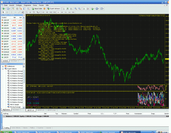The height and width of the screenshot is (133, 171).
Task: Zoom in on the chart
Action: pyautogui.click(x=76, y=8)
